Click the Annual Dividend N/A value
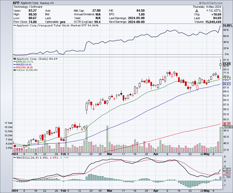The width and height of the screenshot is (233, 193). tap(98, 14)
